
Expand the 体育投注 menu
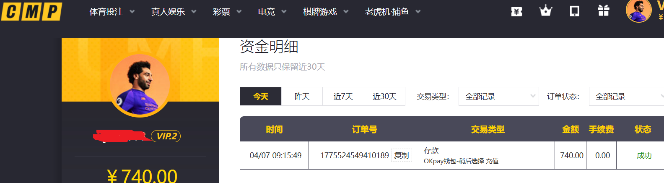coord(112,12)
